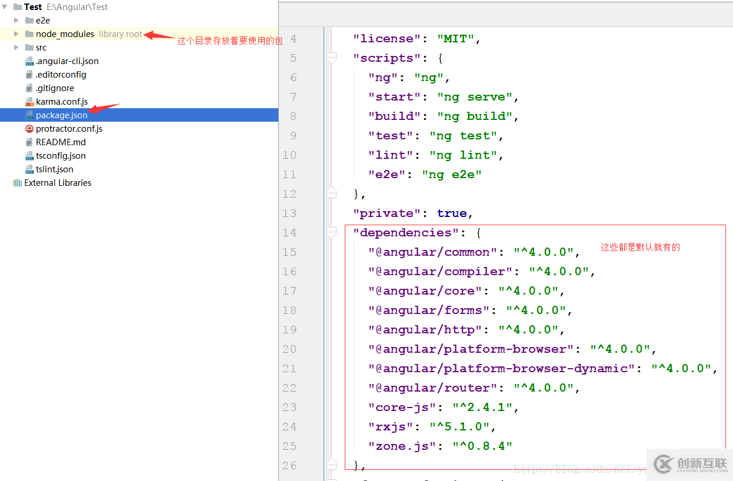733x481 pixels.
Task: Click the node_modules folder icon
Action: point(29,34)
